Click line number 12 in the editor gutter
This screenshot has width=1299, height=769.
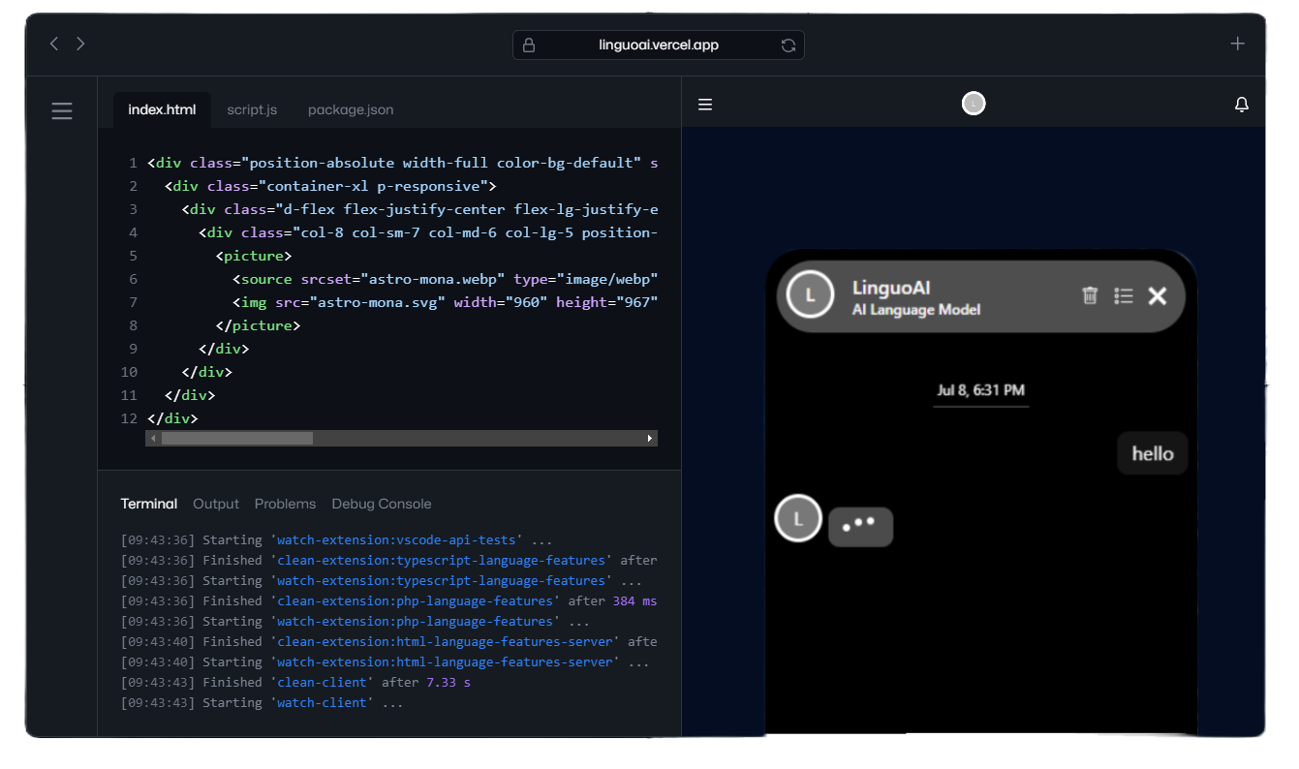(129, 418)
